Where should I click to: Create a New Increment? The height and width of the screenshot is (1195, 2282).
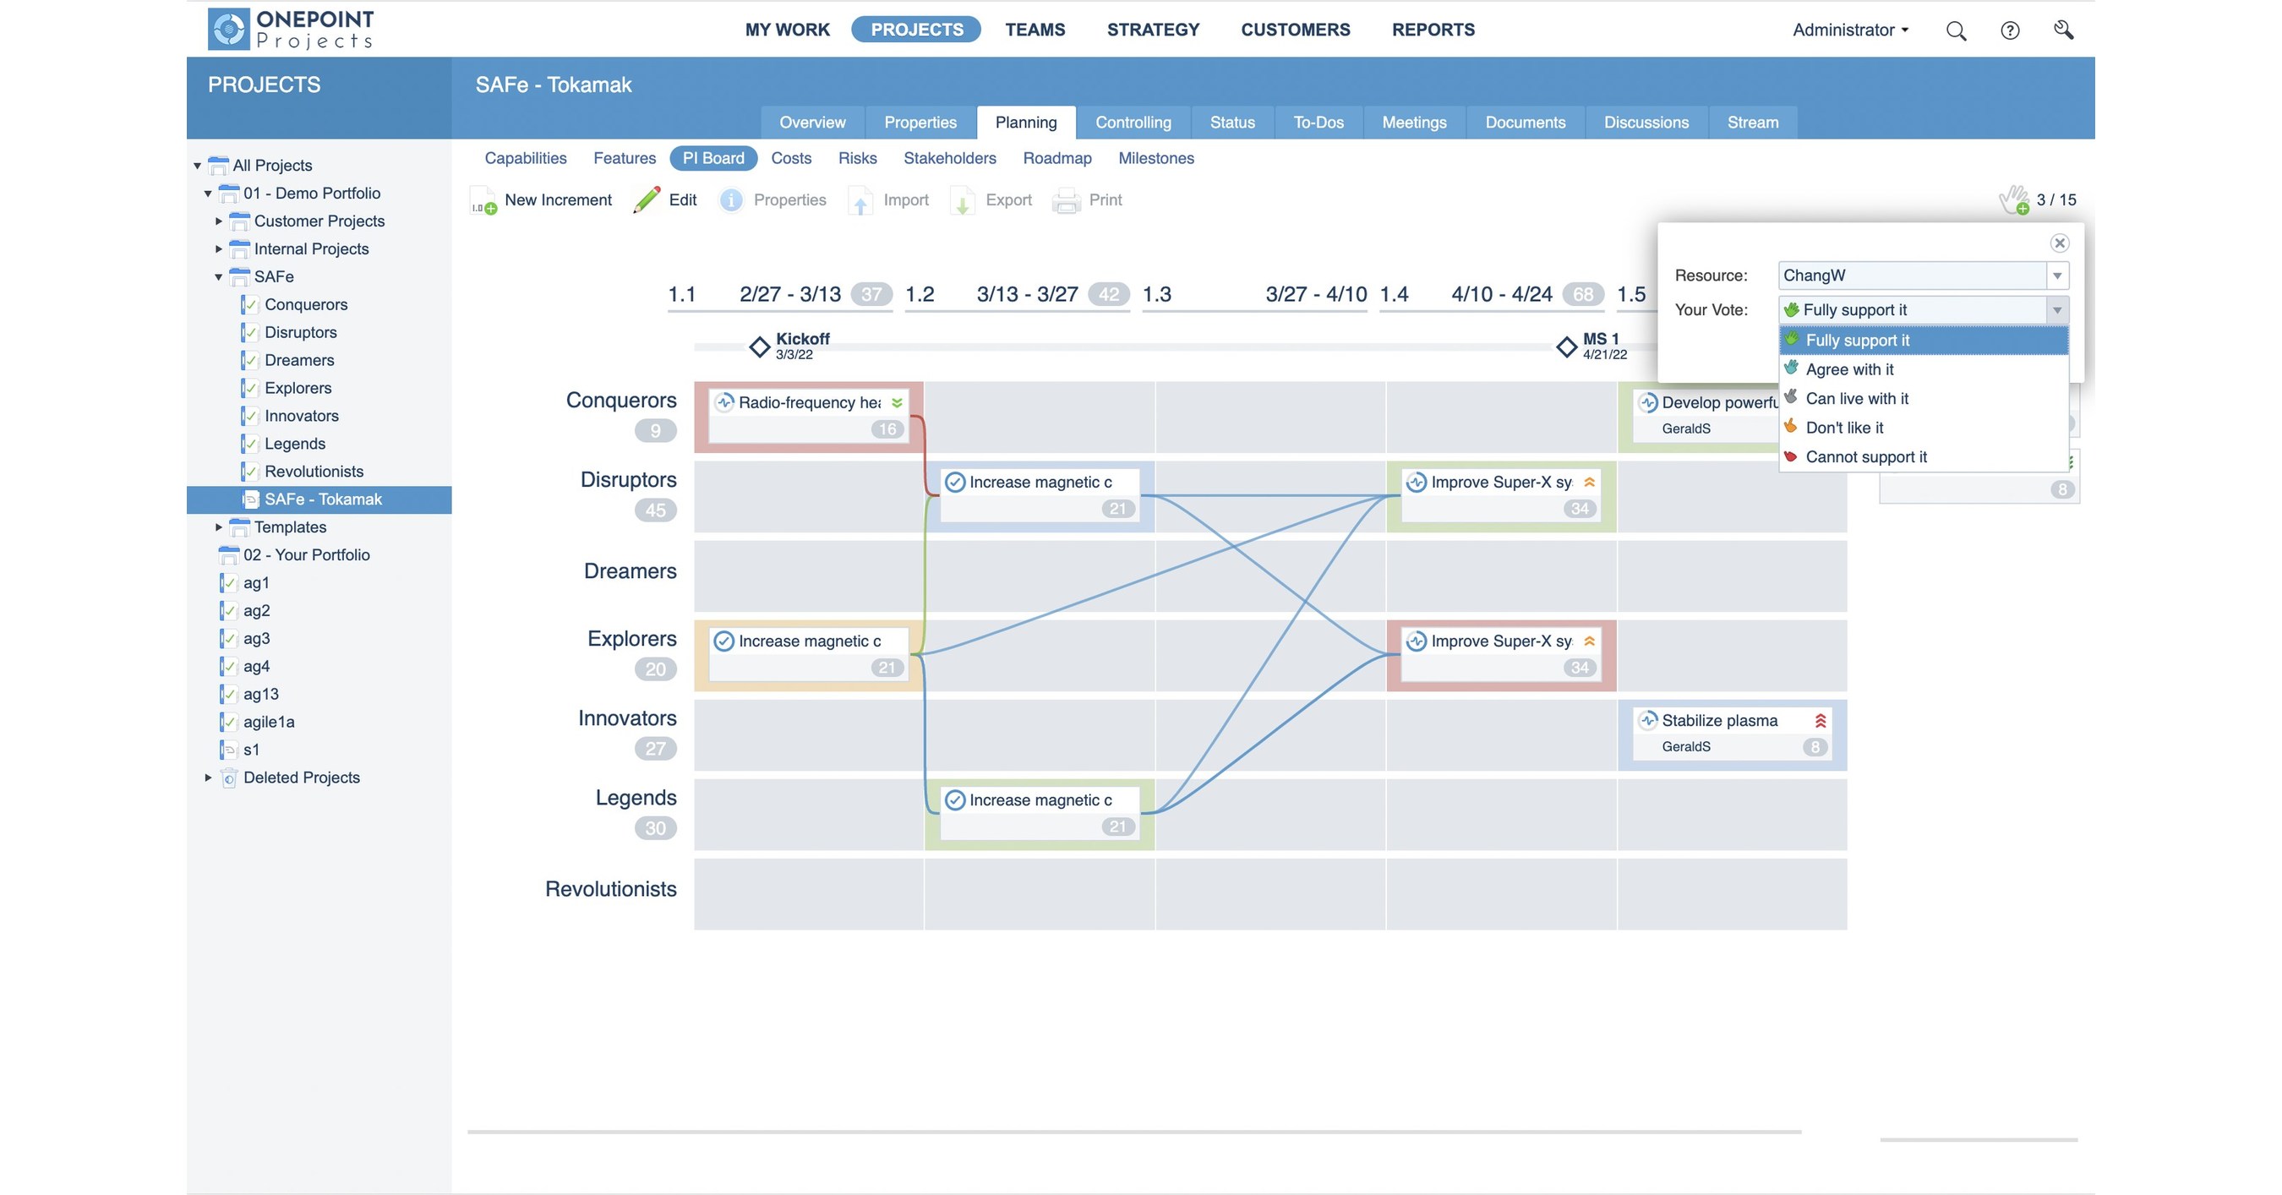tap(541, 199)
